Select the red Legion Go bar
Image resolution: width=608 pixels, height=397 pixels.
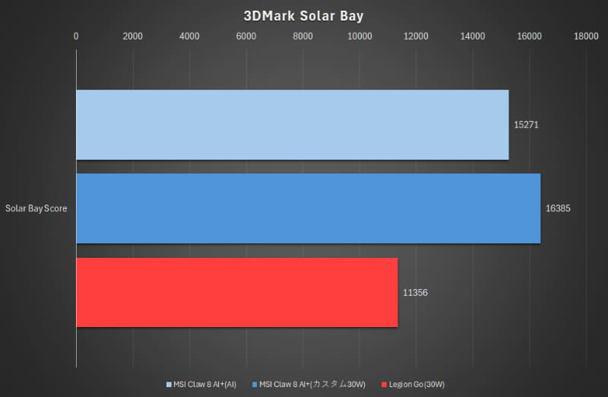pos(237,293)
